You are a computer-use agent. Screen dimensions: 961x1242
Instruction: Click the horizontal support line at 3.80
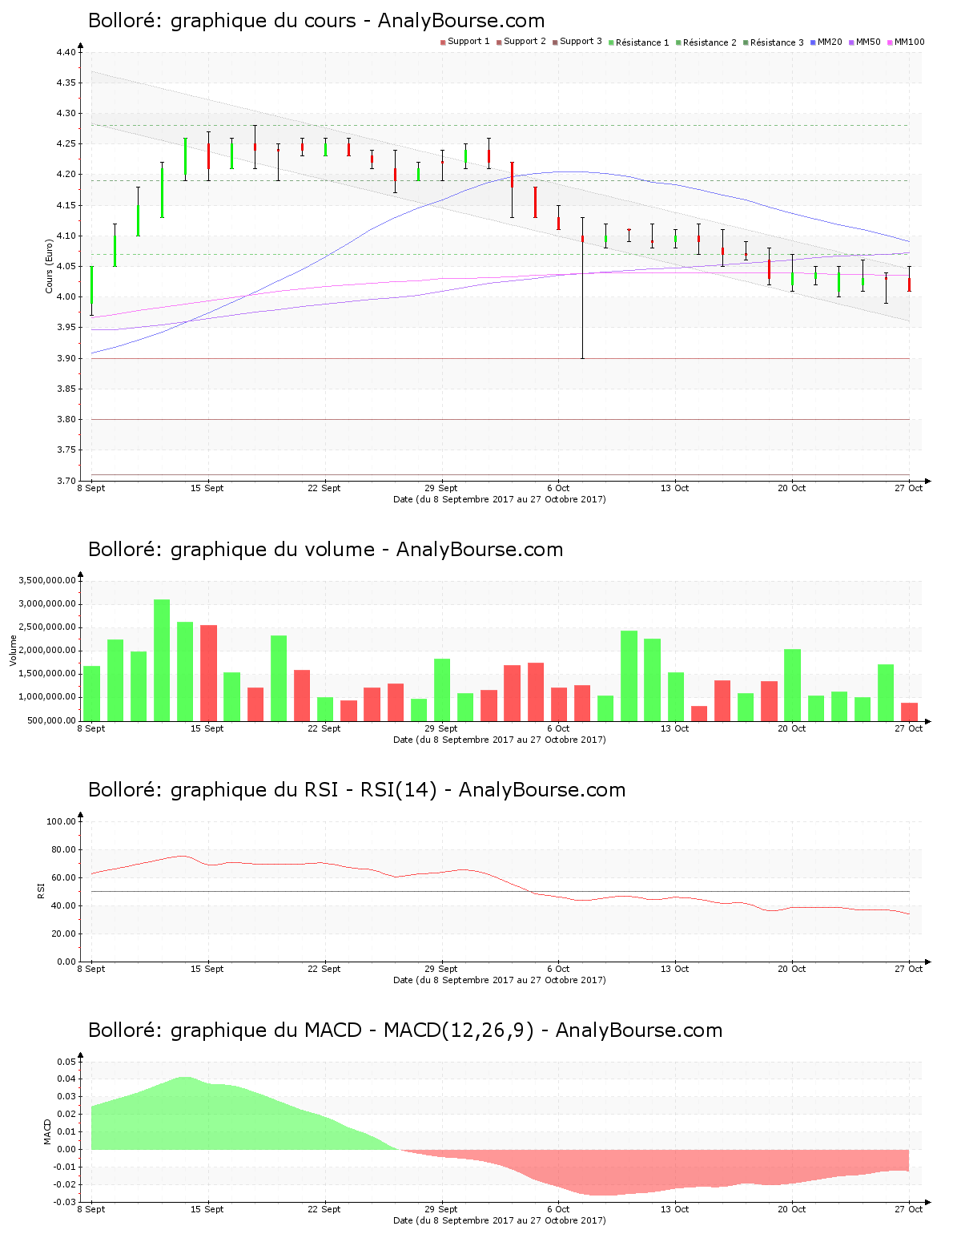[x=501, y=419]
